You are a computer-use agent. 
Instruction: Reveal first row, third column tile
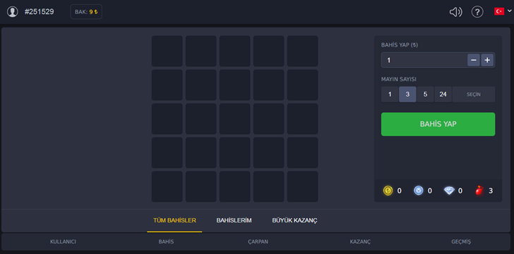[234, 51]
